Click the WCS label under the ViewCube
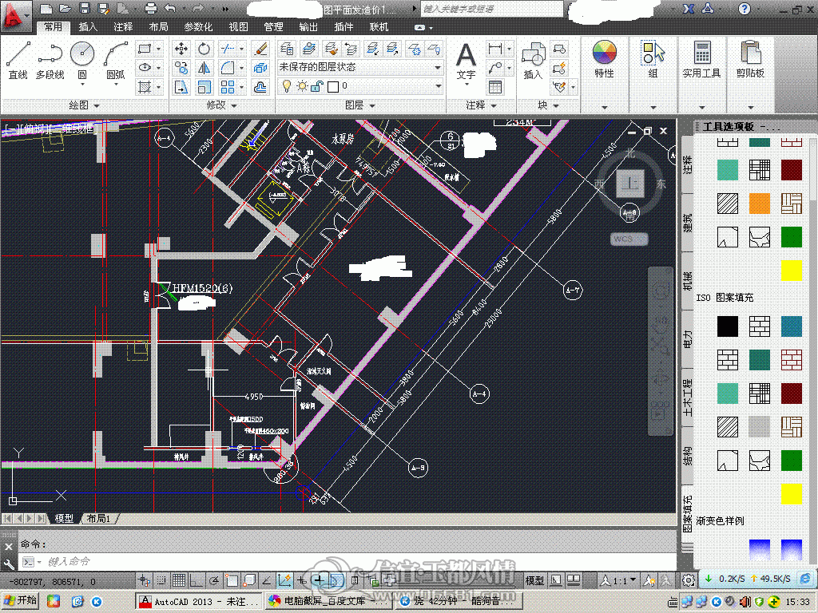Screen dimensions: 818x613 point(629,239)
